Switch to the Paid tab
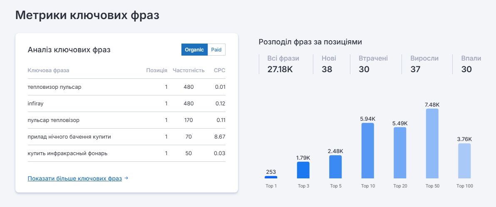This screenshot has width=496, height=207. pyautogui.click(x=216, y=50)
